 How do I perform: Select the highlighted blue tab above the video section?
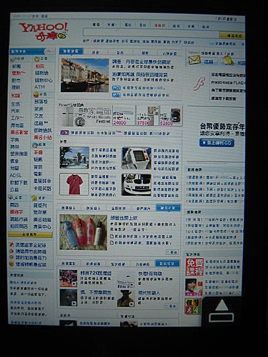(167, 263)
